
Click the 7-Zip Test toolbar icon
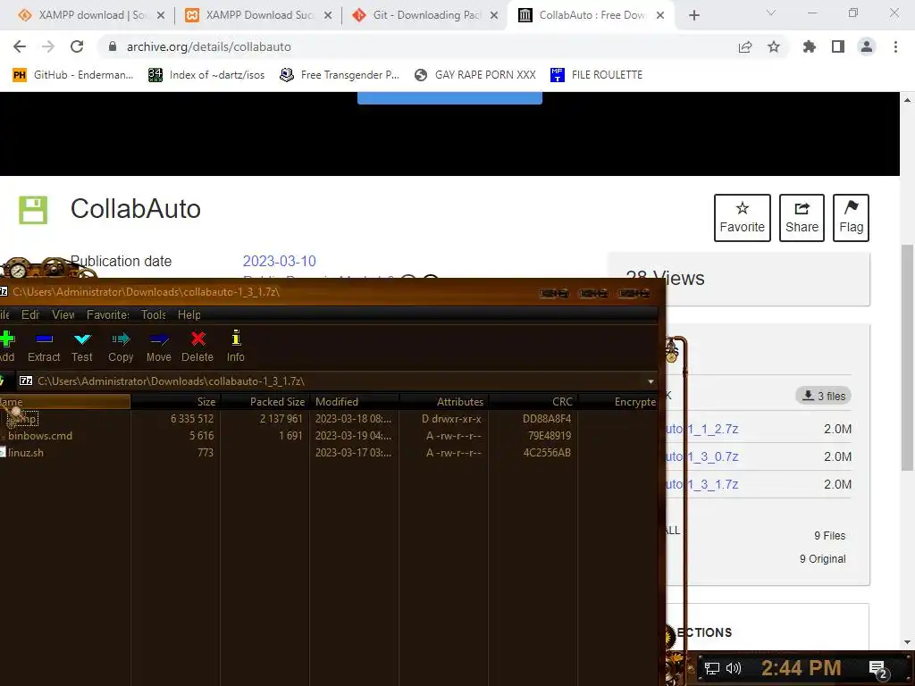click(82, 339)
